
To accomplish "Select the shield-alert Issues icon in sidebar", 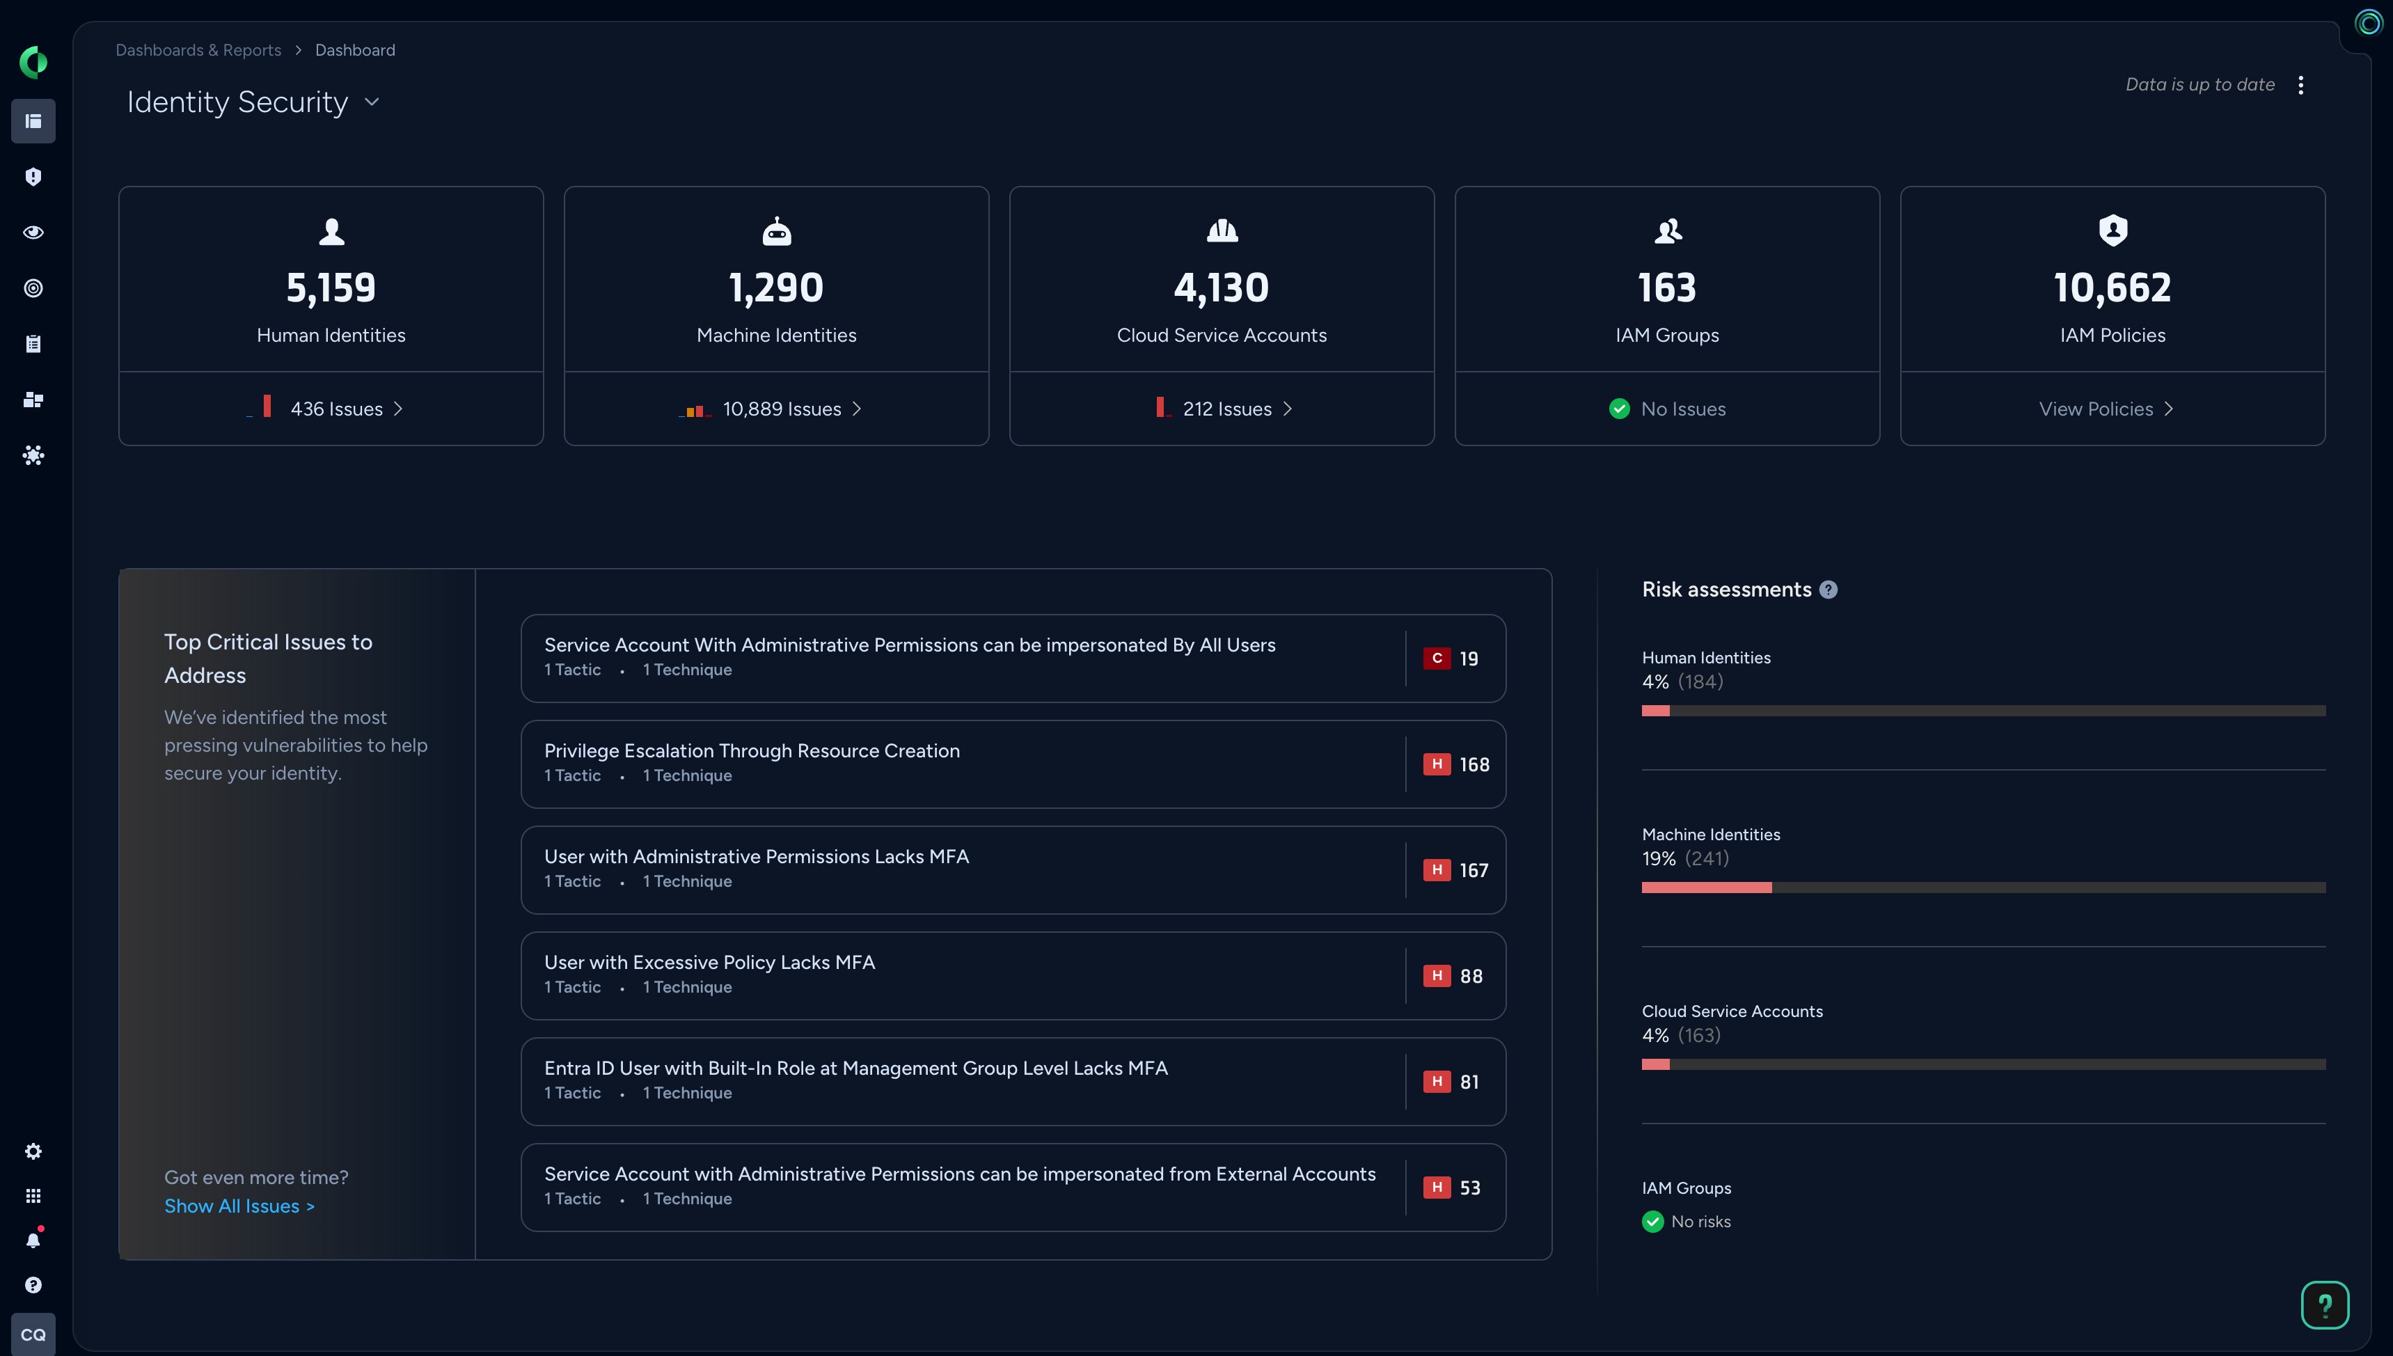I will 33,176.
